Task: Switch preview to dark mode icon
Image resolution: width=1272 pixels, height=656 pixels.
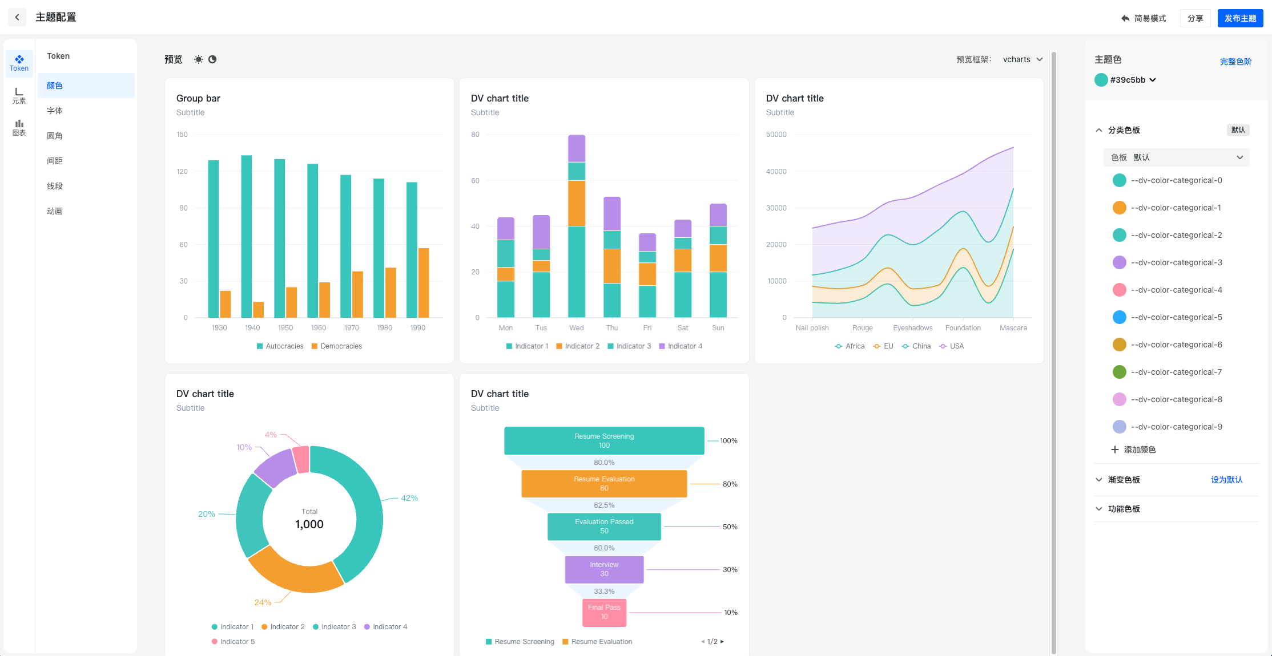Action: click(212, 59)
